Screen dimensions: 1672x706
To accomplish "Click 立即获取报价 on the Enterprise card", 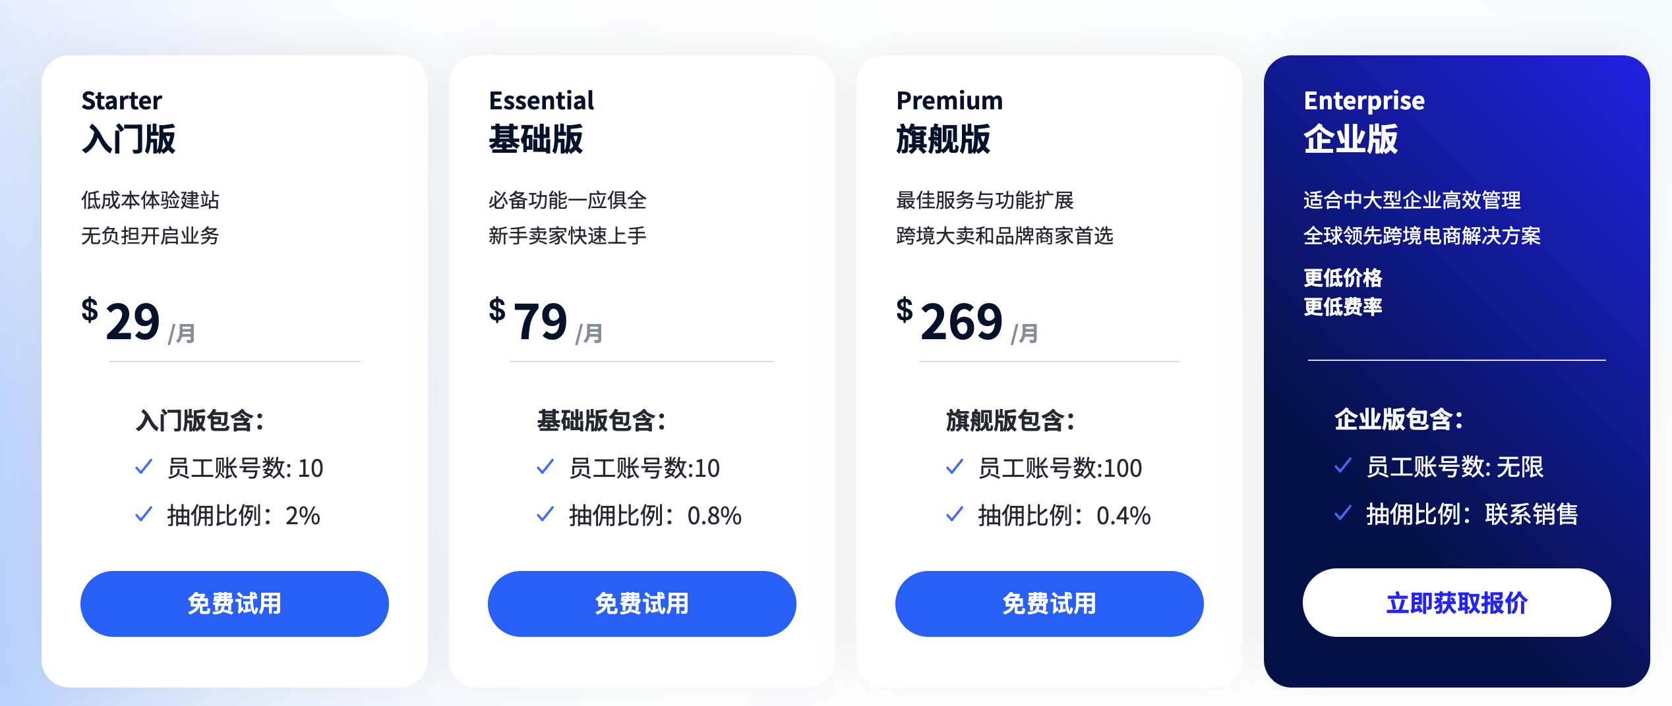I will (x=1456, y=601).
